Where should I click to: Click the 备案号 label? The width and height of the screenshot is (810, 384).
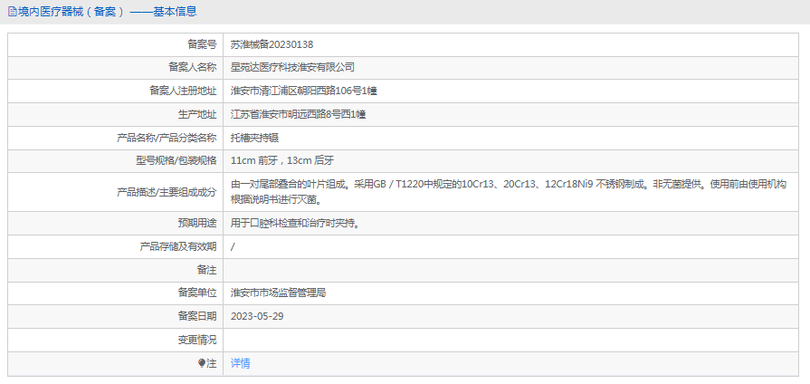202,45
